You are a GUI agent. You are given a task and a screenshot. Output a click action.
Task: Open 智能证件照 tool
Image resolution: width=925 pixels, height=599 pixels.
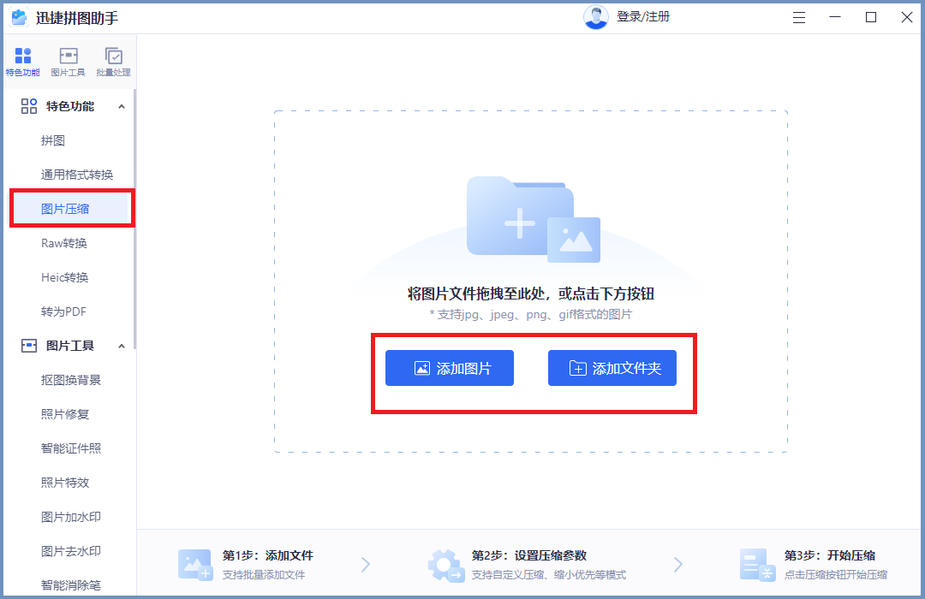tap(71, 448)
